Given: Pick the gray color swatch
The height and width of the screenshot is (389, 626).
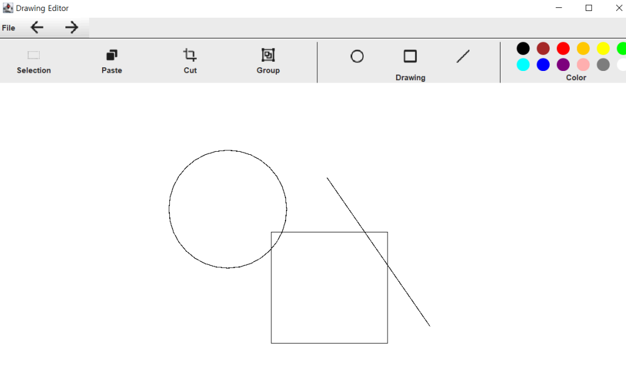Looking at the screenshot, I should tap(603, 65).
